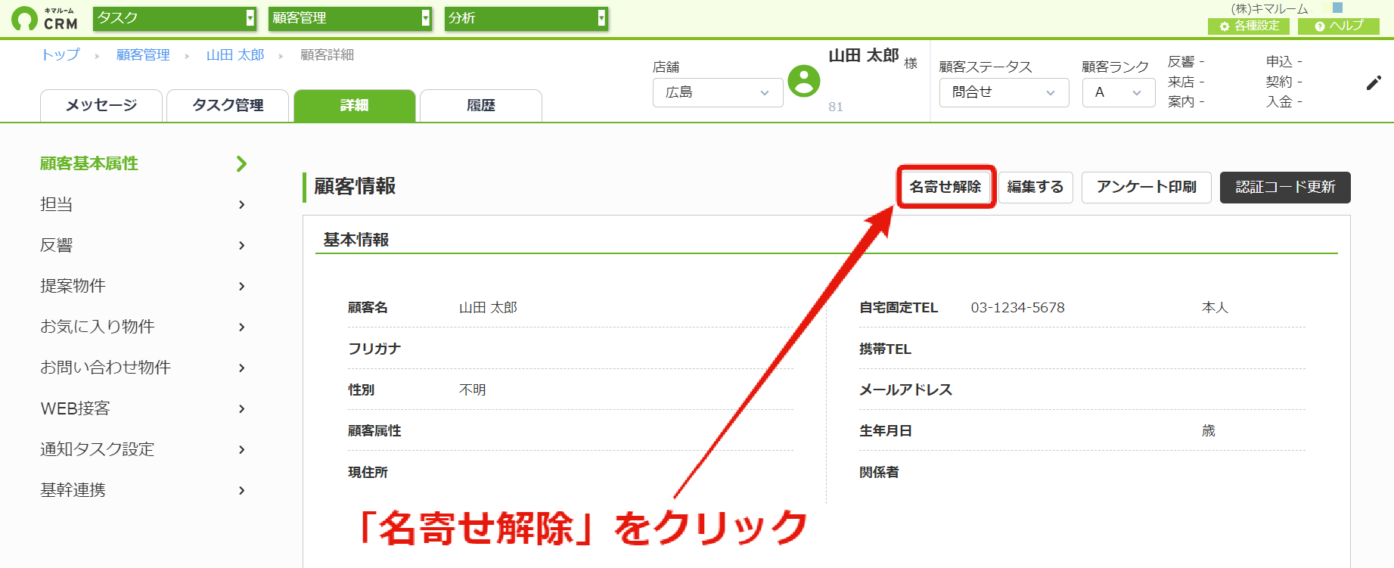Open the 顧客ステータス dropdown showing 問合せ

pyautogui.click(x=1004, y=92)
